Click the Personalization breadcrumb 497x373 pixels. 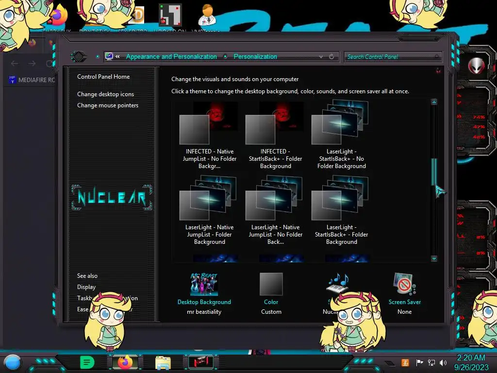pos(255,57)
